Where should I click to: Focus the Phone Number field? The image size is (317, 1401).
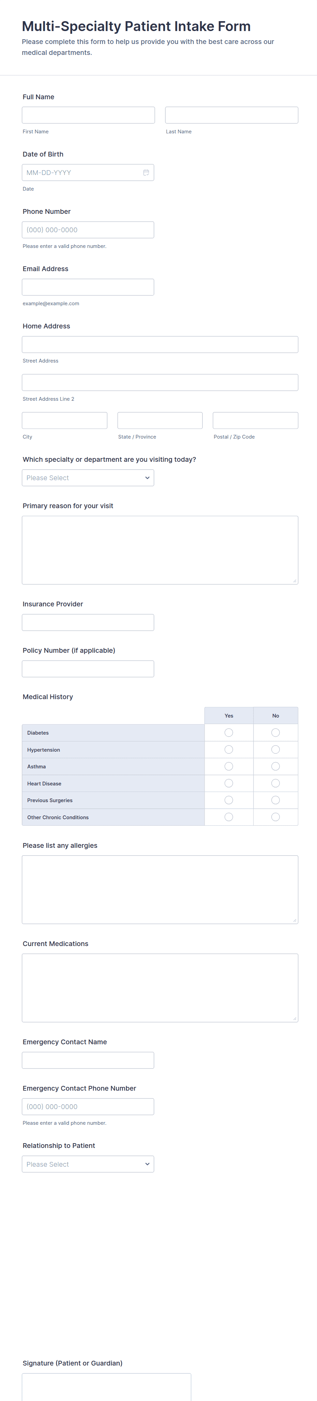pos(88,230)
